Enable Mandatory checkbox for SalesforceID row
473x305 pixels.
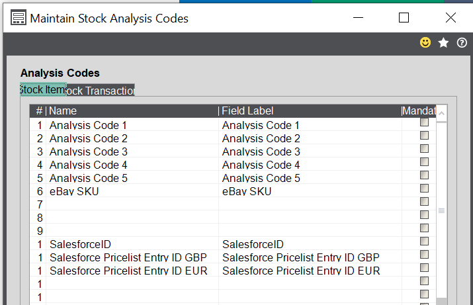pyautogui.click(x=424, y=241)
